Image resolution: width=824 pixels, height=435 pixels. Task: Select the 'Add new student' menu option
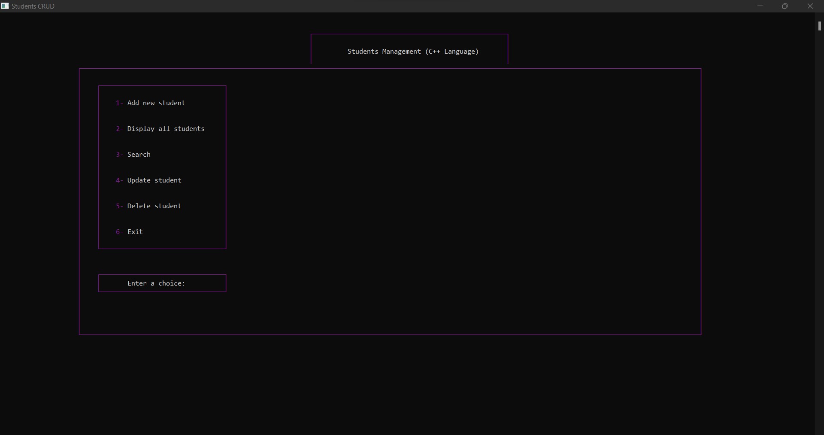tap(151, 103)
